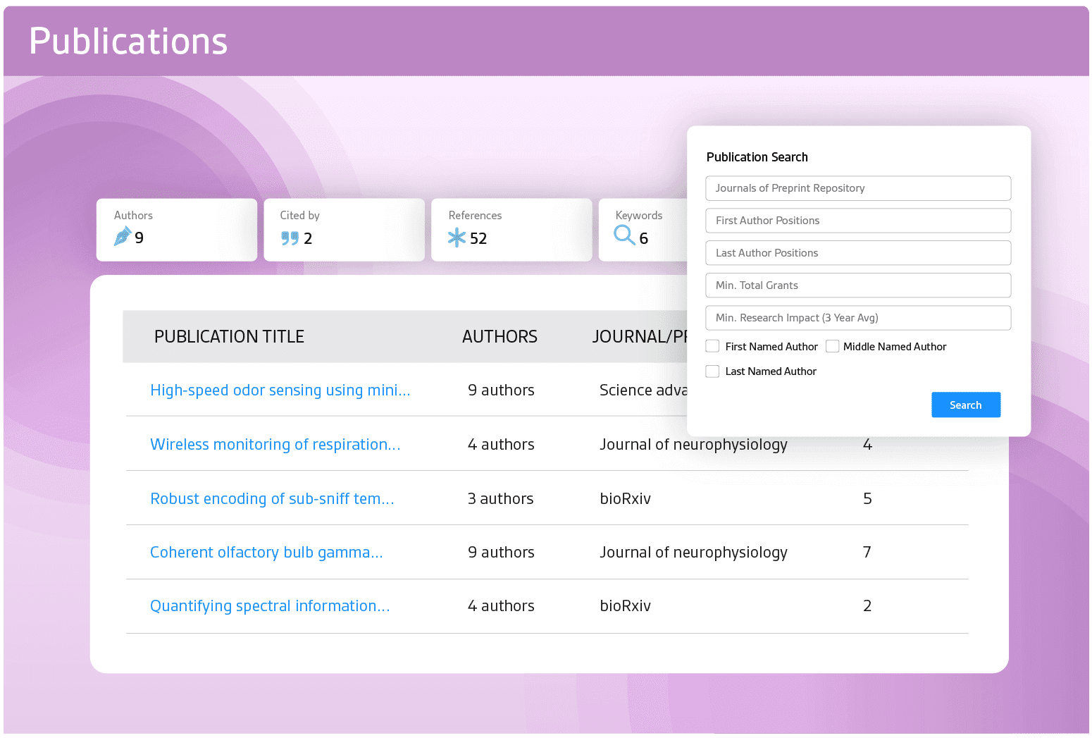Select the References stat card label
Image resolution: width=1092 pixels, height=738 pixels.
point(475,216)
